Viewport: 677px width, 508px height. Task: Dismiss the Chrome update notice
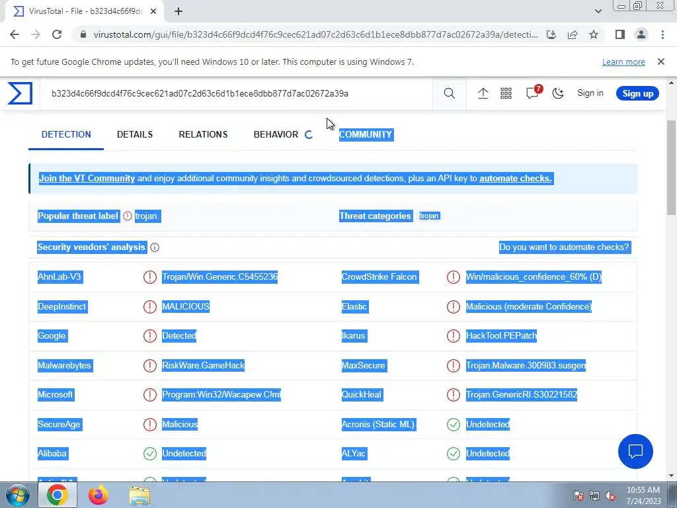click(661, 62)
